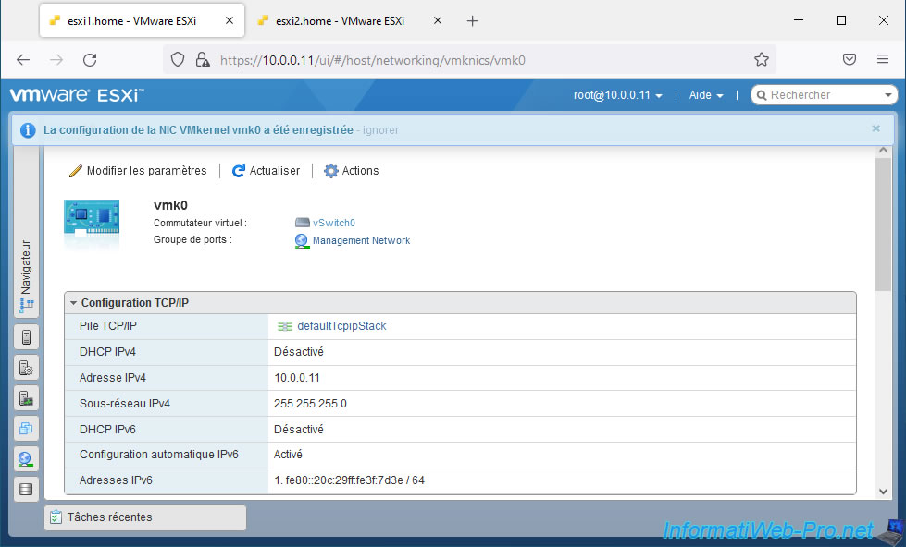Click the scrollbar down arrow
The width and height of the screenshot is (906, 547).
coord(883,492)
